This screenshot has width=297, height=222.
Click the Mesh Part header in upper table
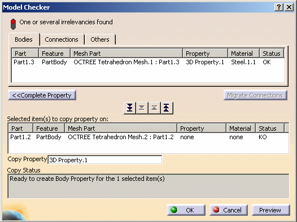[126, 54]
